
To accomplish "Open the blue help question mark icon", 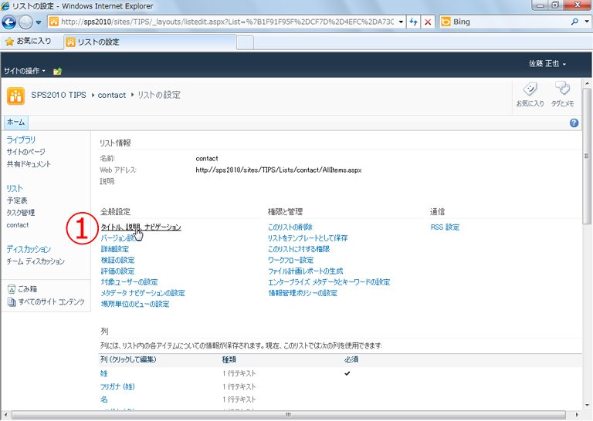I will 574,123.
